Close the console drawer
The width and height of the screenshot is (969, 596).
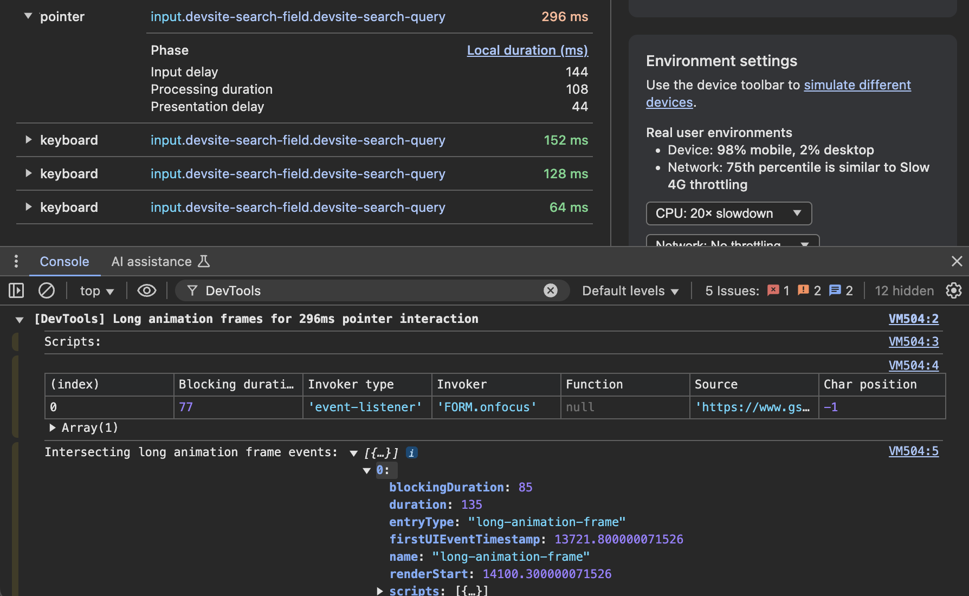(x=957, y=262)
